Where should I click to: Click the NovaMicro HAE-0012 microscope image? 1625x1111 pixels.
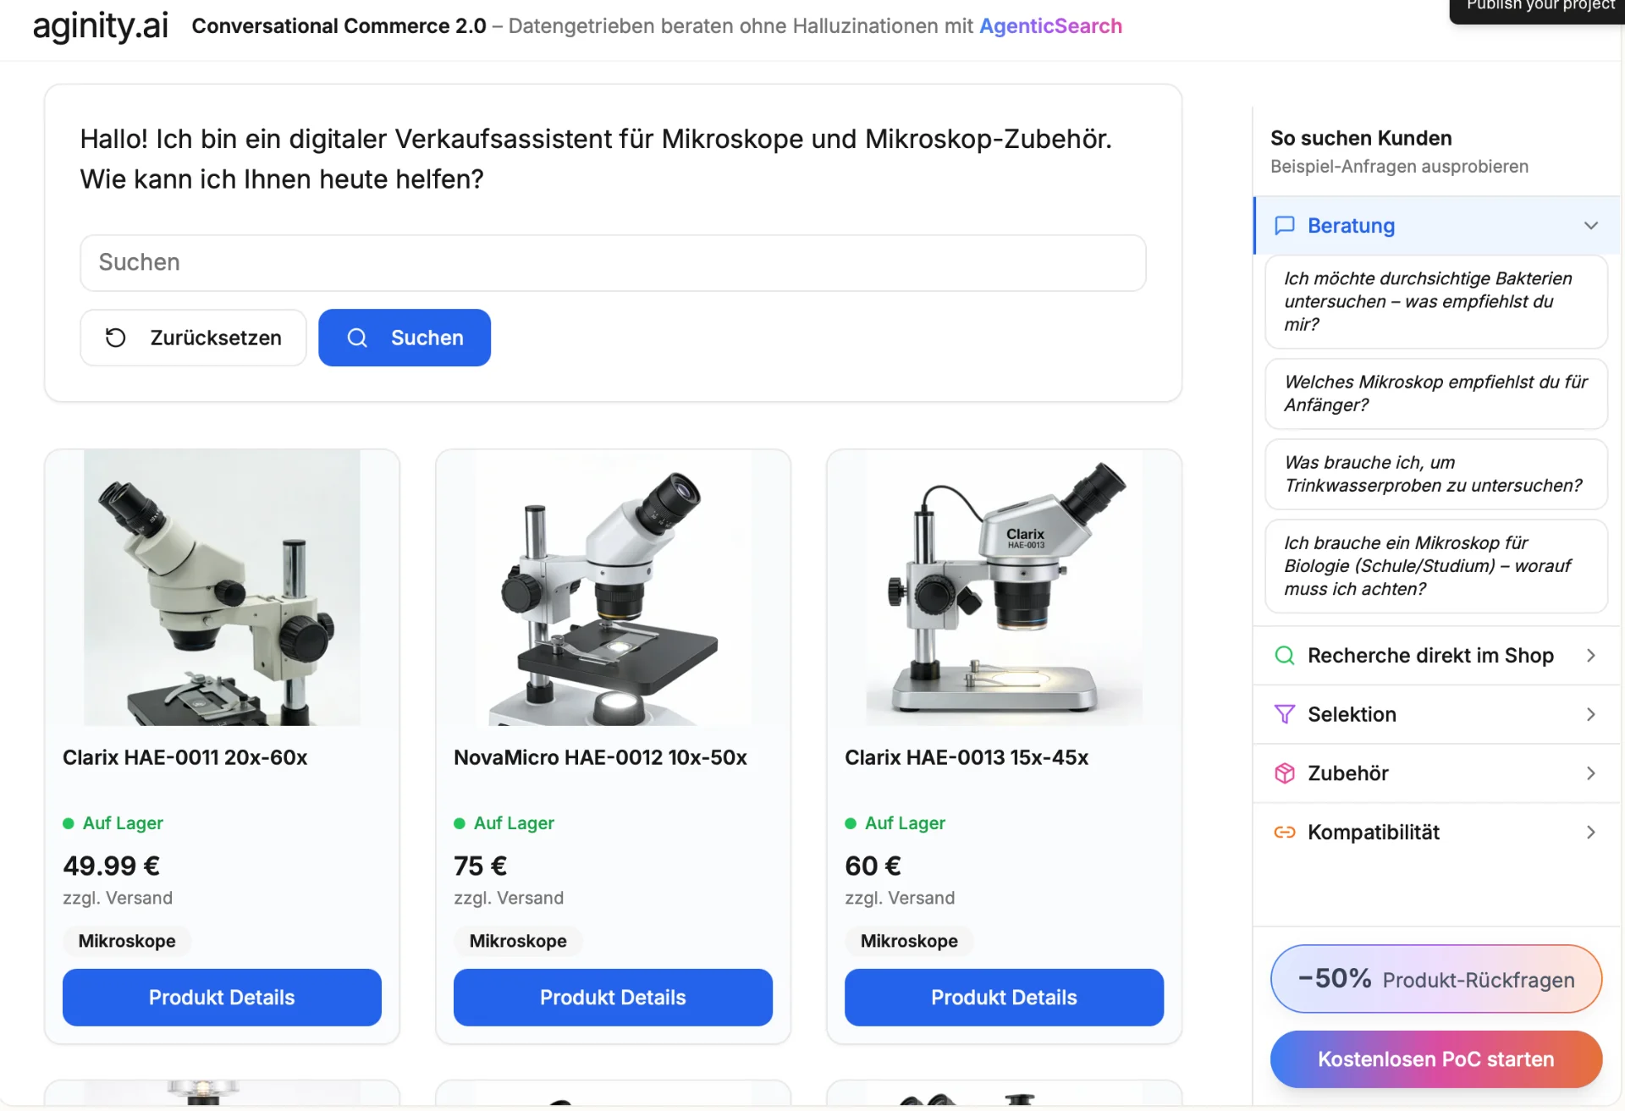pyautogui.click(x=613, y=587)
